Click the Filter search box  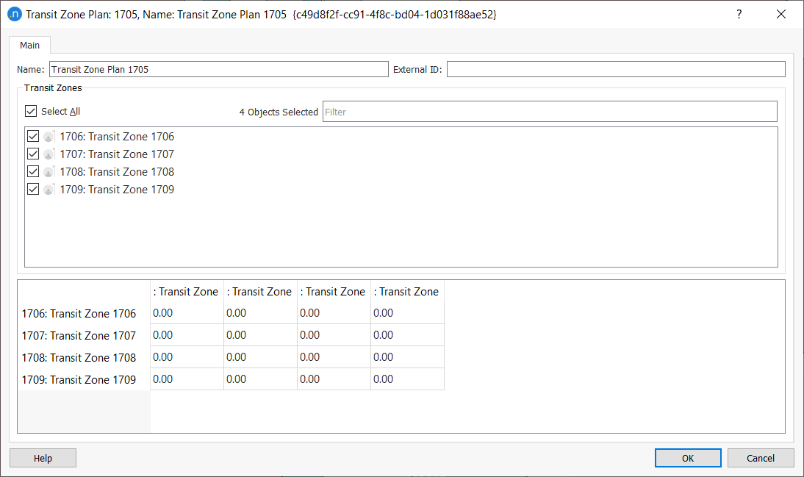click(549, 112)
